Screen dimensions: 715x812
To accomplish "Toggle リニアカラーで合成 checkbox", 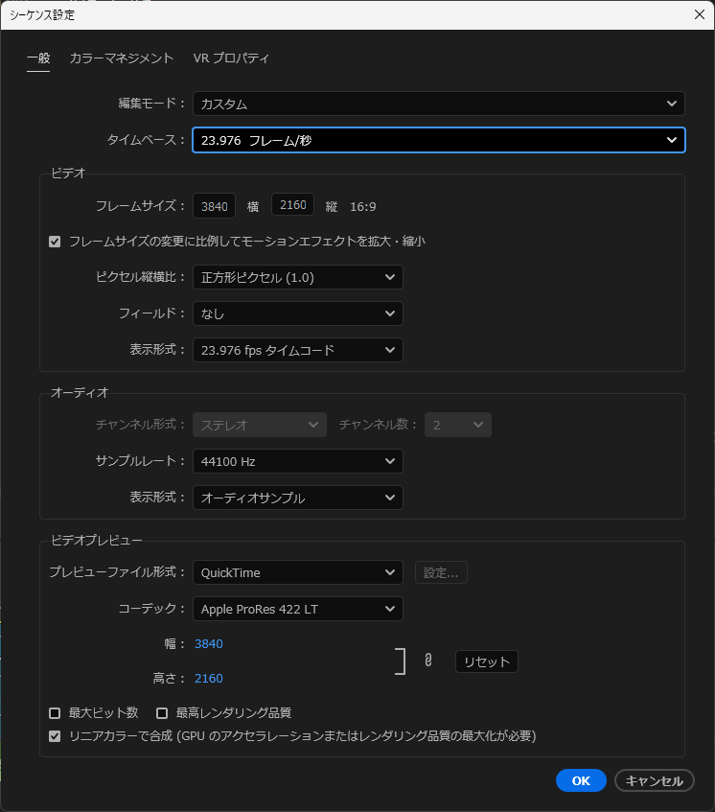I will click(55, 736).
